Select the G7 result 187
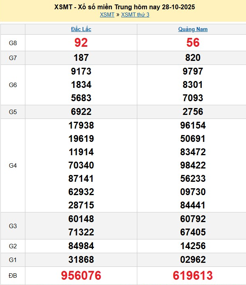 tap(81, 58)
